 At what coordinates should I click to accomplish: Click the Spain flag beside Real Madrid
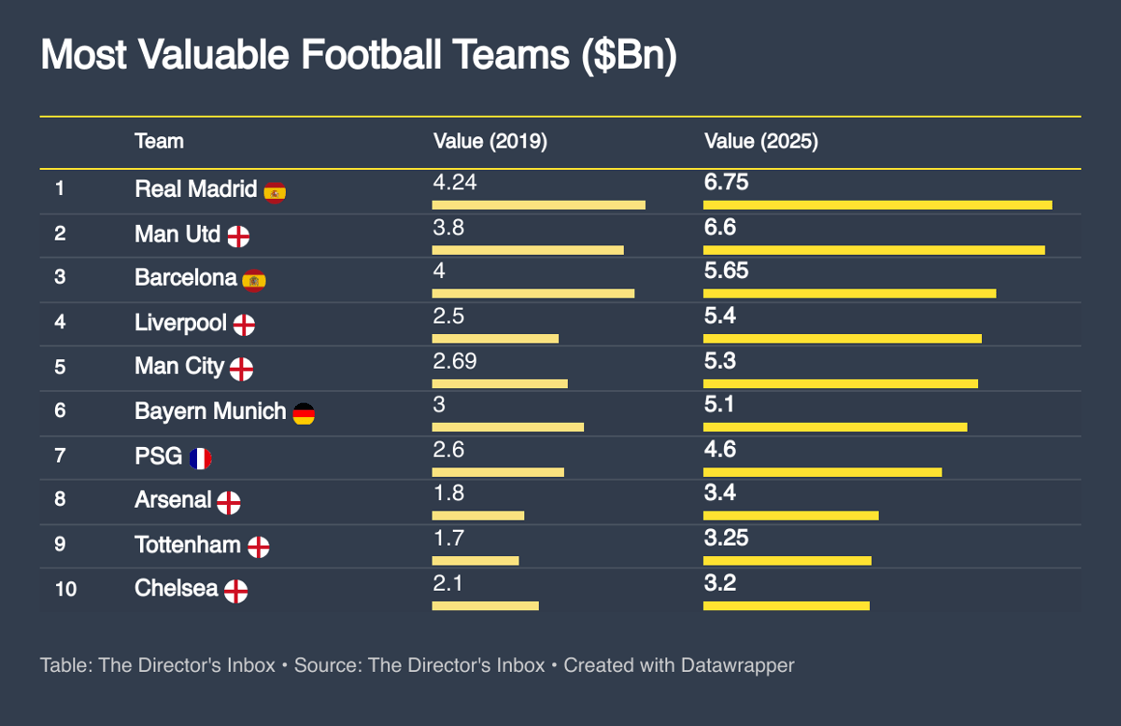tap(275, 191)
